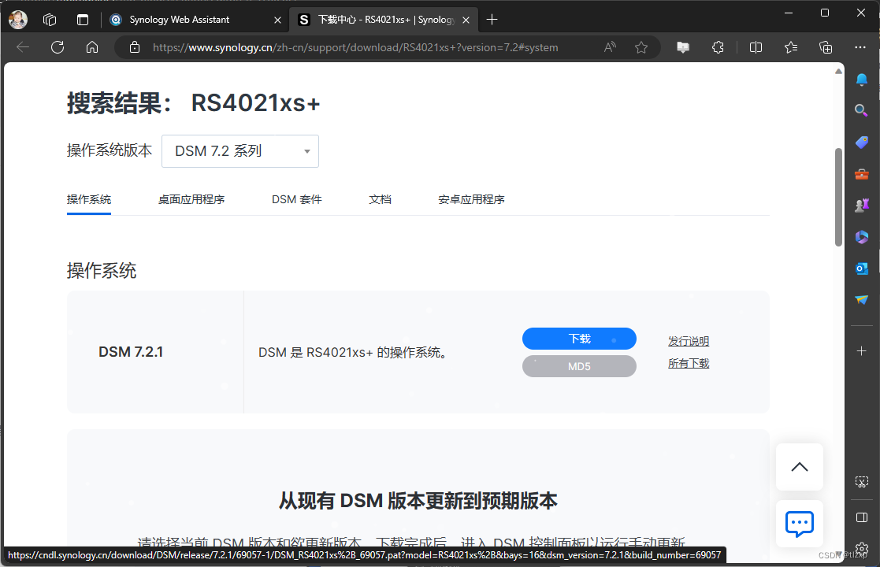880x567 pixels.
Task: Click the back-to-top arrow button
Action: point(799,467)
